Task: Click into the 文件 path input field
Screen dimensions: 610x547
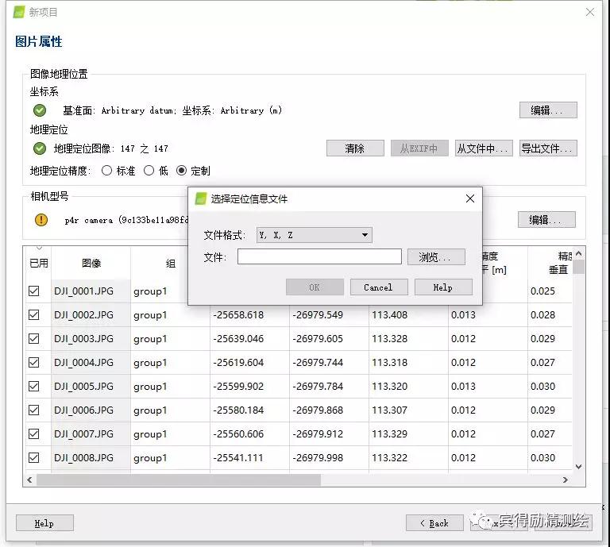Action: [319, 257]
